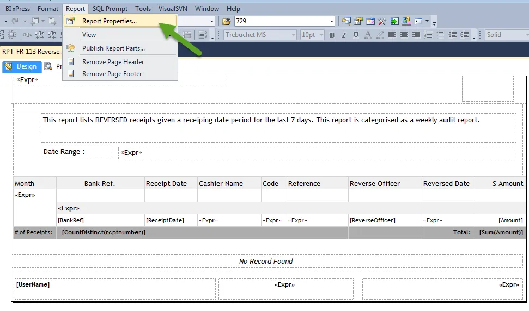Apply Underline formatting
This screenshot has width=529, height=311.
(356, 35)
